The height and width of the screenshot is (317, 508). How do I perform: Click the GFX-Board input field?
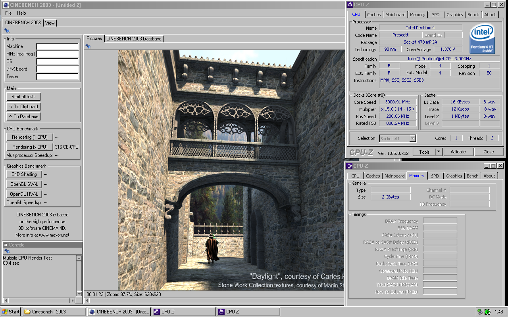[x=58, y=69]
